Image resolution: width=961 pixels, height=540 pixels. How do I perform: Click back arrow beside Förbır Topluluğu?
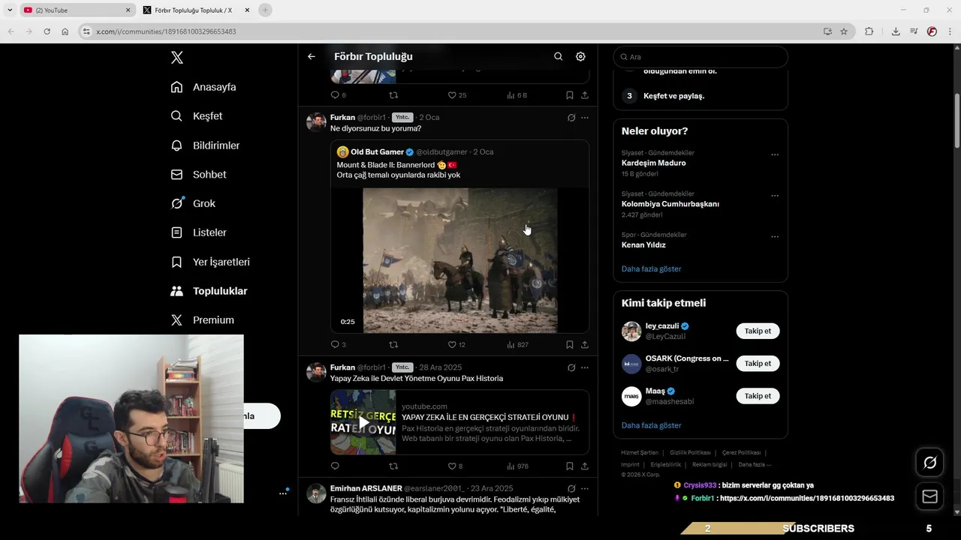(312, 56)
